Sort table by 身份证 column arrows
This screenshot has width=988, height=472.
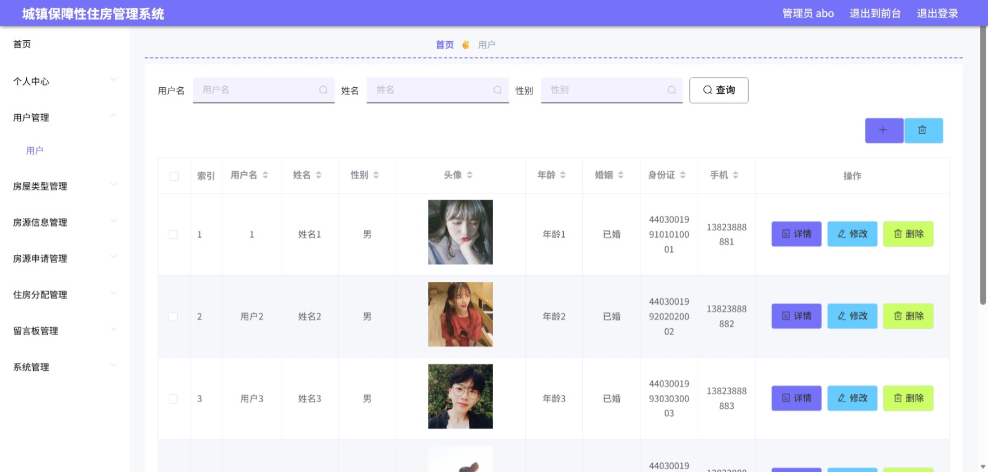[683, 175]
